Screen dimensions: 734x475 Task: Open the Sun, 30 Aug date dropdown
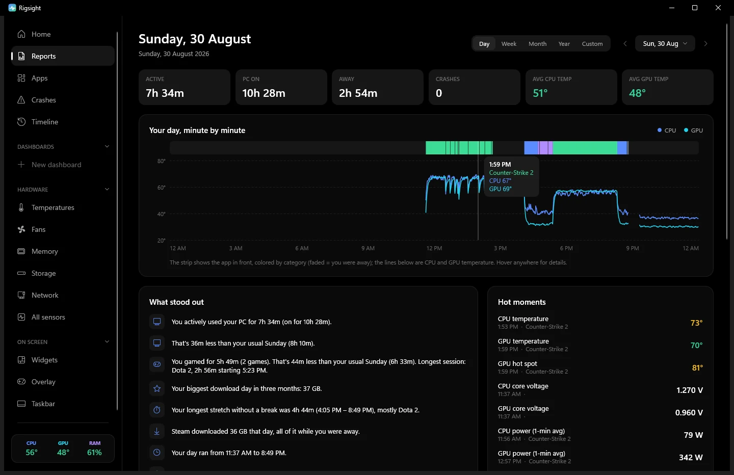coord(665,44)
